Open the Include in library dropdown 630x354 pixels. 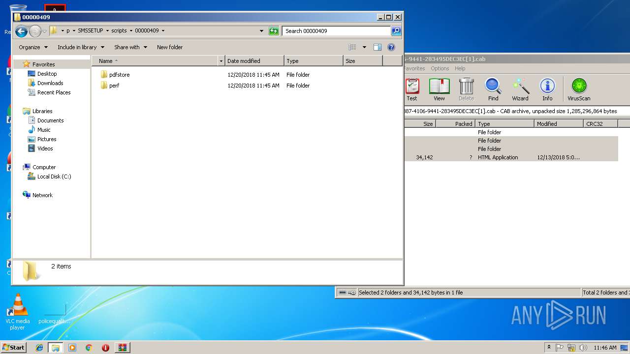[x=81, y=47]
